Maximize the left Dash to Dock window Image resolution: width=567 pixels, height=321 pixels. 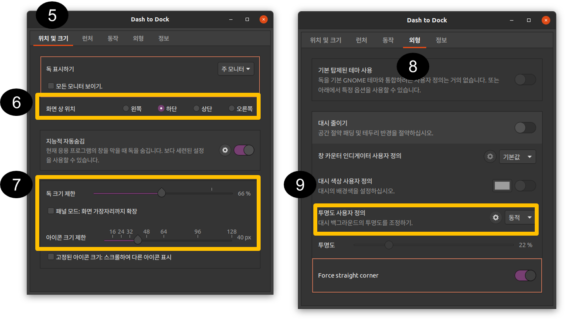pyautogui.click(x=247, y=19)
